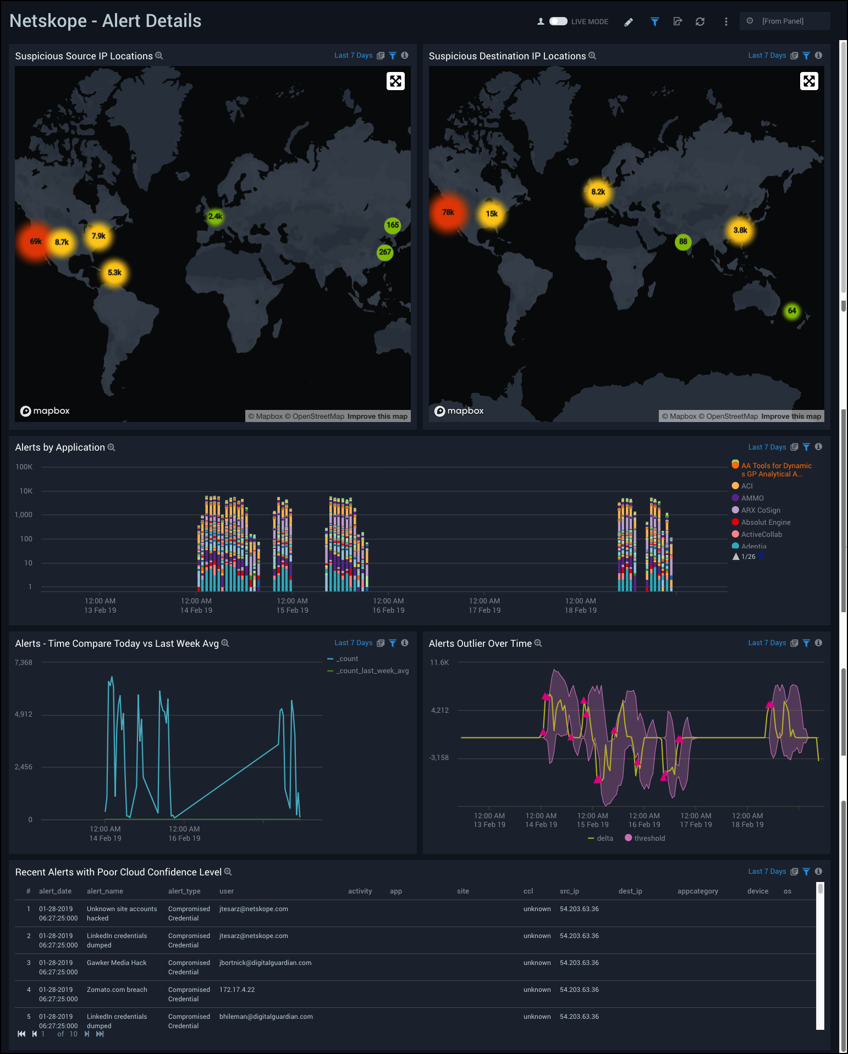
Task: Click the ACI orange legend color dot
Action: 735,486
